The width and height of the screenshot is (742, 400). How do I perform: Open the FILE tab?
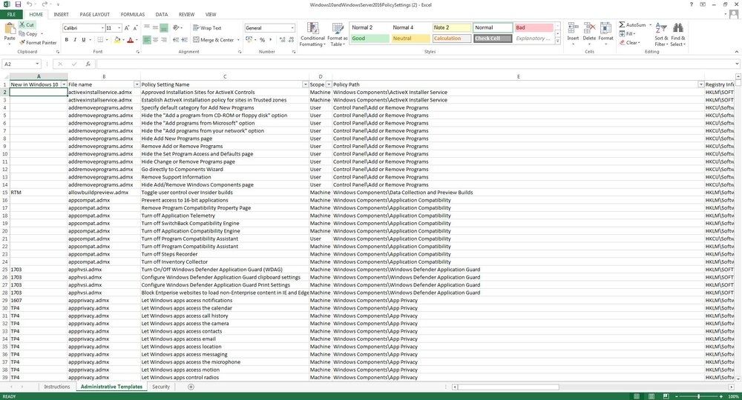tap(11, 15)
